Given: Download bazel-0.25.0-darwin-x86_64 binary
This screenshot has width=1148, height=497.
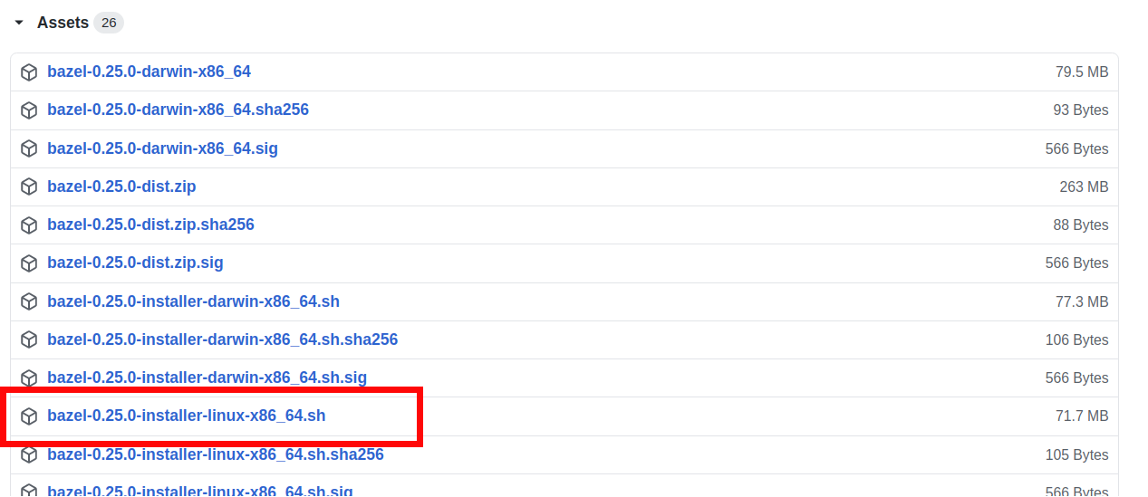Looking at the screenshot, I should [149, 72].
